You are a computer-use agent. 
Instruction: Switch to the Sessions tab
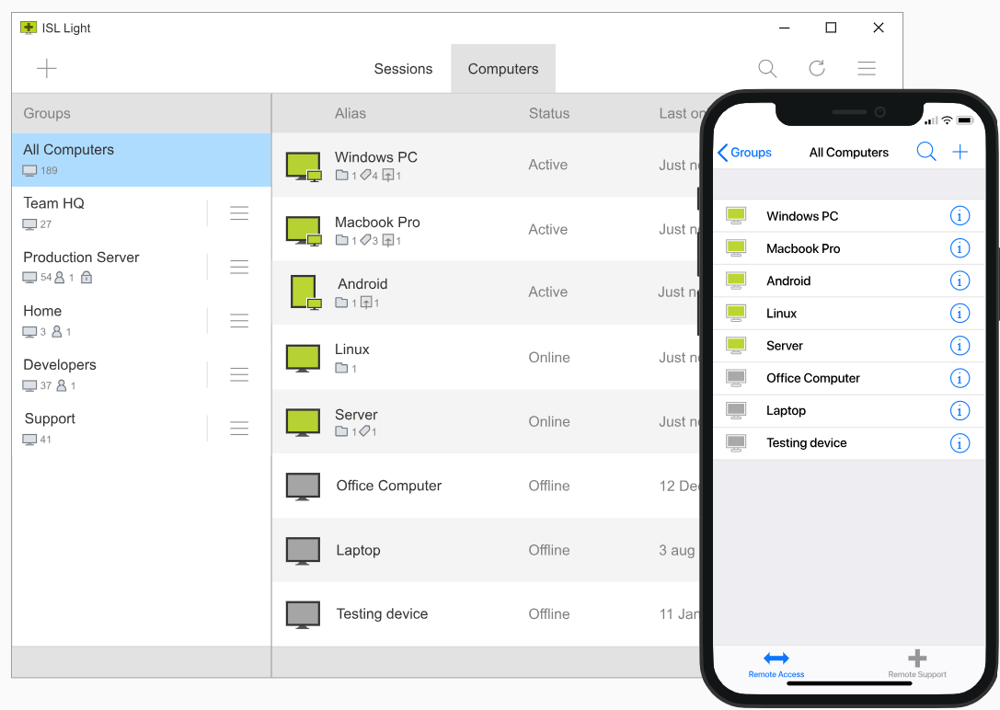coord(403,69)
